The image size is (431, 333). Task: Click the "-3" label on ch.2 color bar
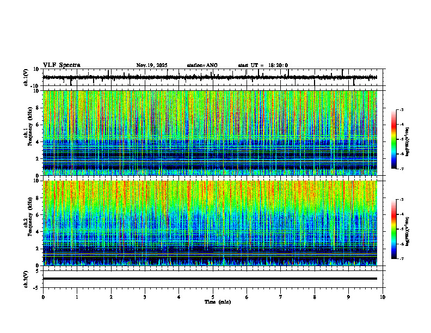(x=402, y=200)
